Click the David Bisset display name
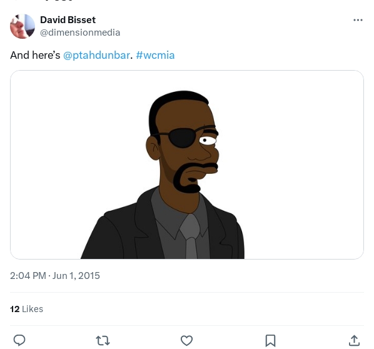The image size is (374, 349). [x=68, y=20]
